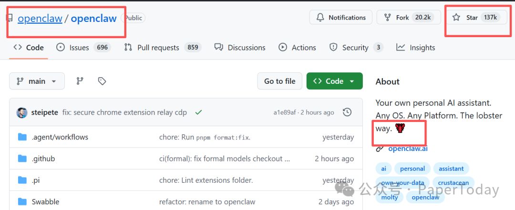
Task: Open the .github folder
Action: (x=43, y=159)
